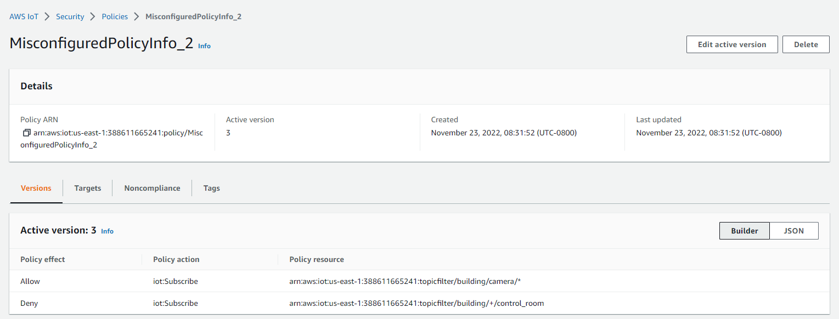
Task: Select the Deny policy effect cell
Action: [x=29, y=303]
